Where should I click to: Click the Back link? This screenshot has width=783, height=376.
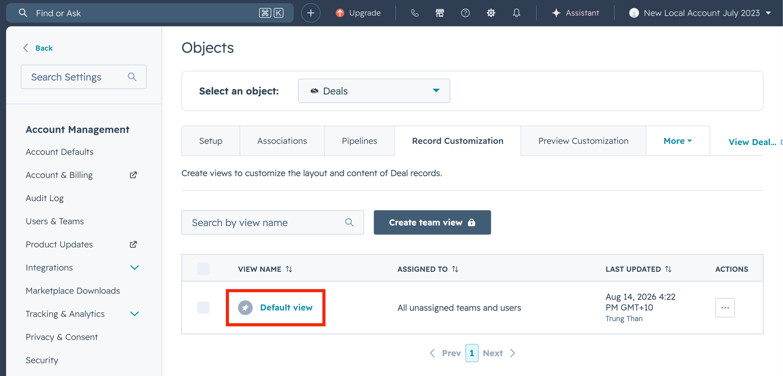[x=44, y=48]
